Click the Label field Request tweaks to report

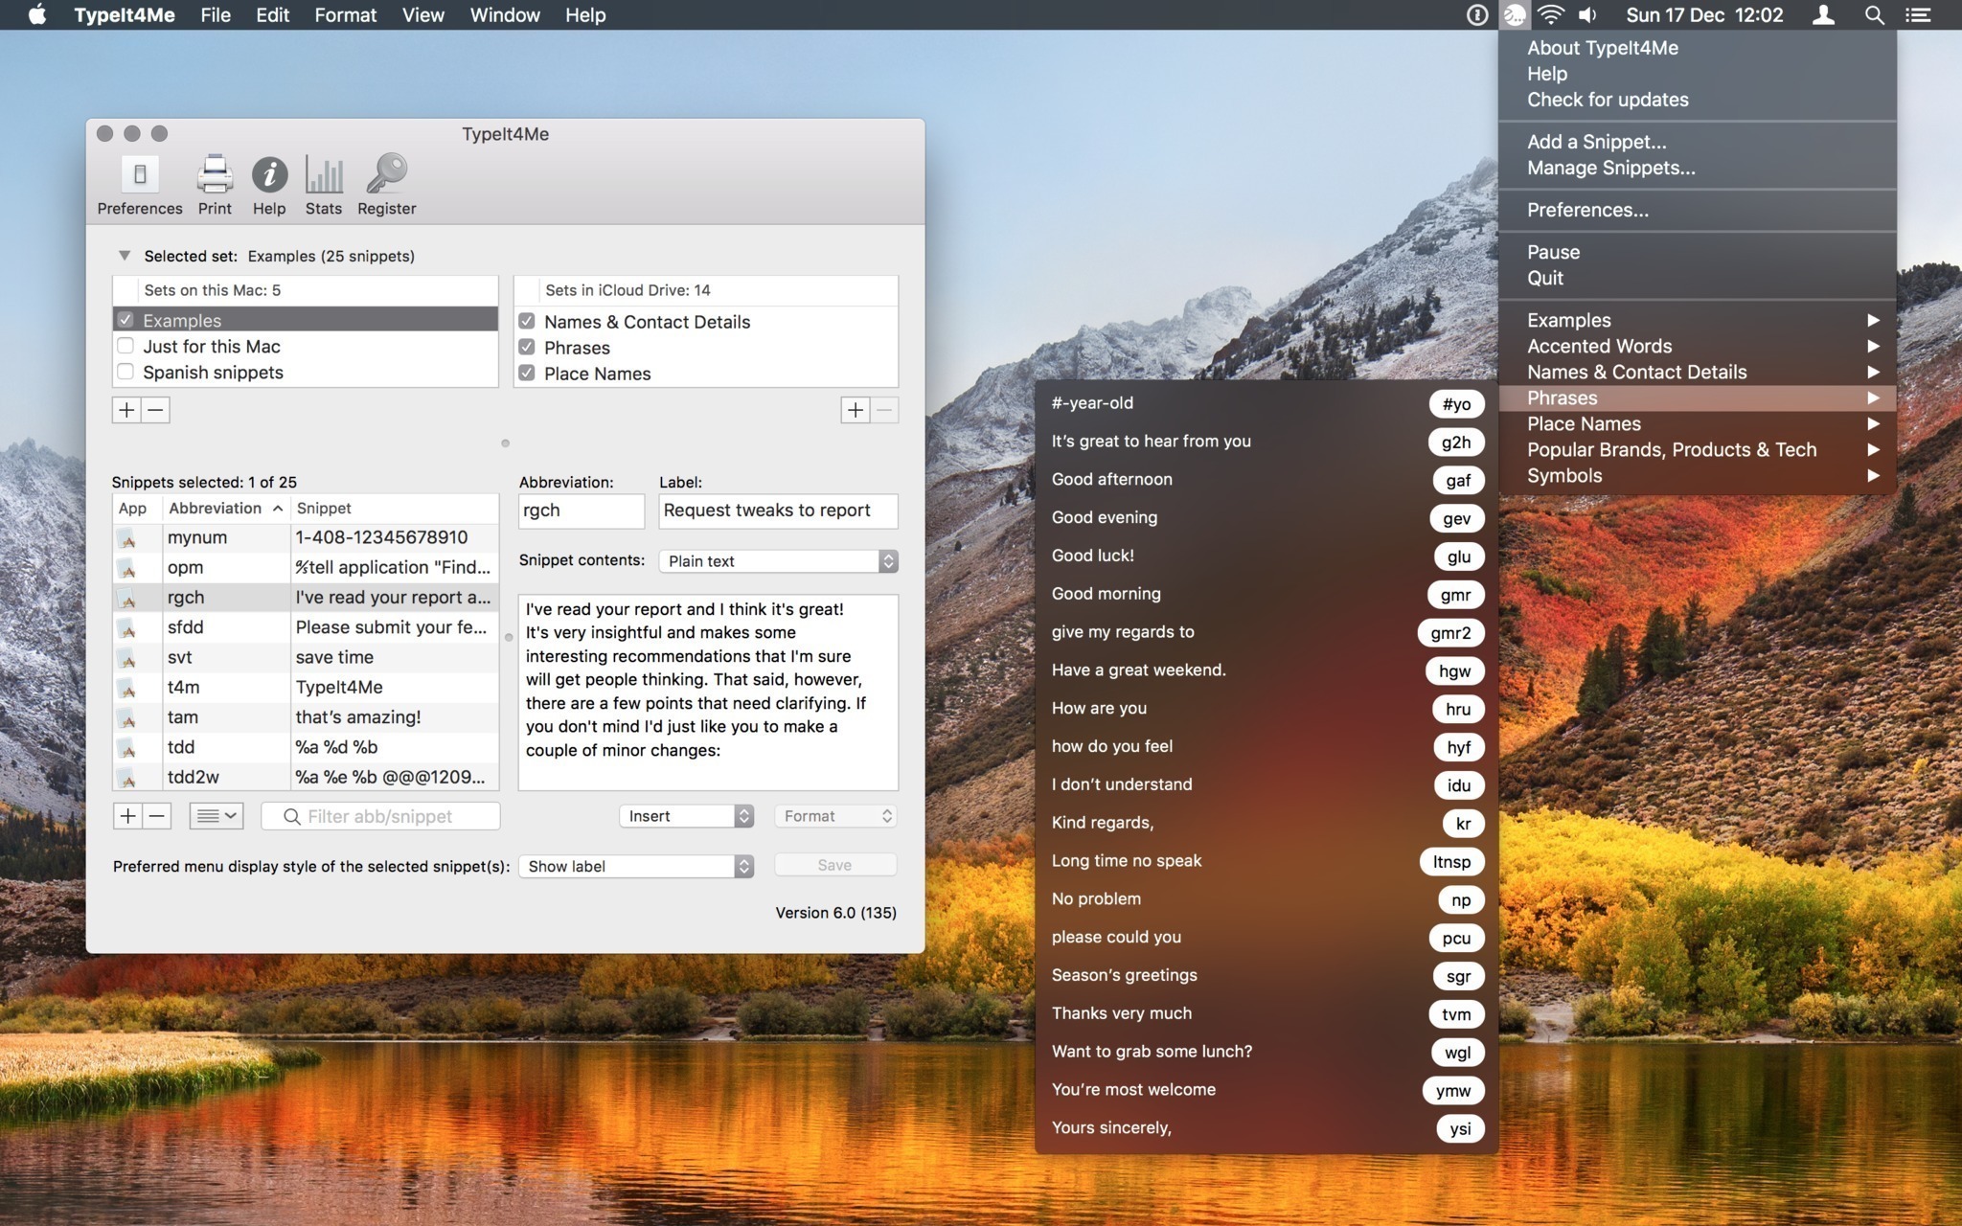coord(778,511)
